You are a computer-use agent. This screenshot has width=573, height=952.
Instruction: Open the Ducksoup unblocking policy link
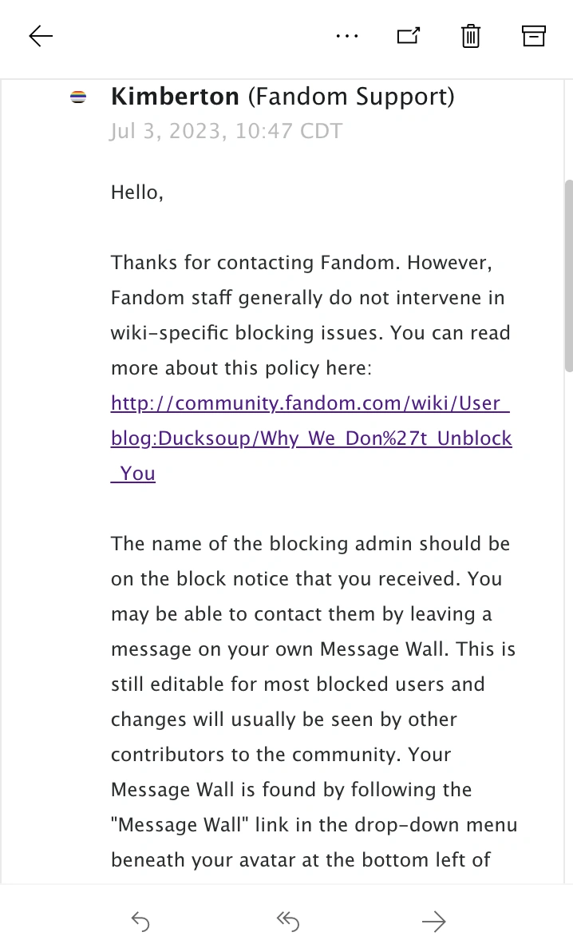pyautogui.click(x=311, y=438)
